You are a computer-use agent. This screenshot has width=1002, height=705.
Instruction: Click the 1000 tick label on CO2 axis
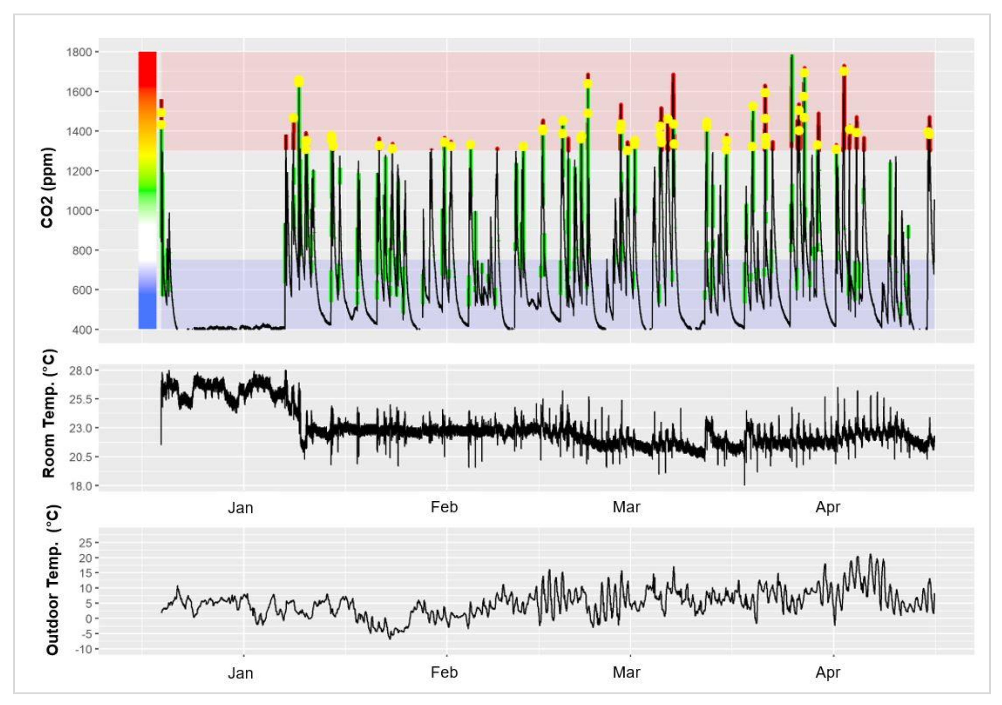[x=79, y=211]
